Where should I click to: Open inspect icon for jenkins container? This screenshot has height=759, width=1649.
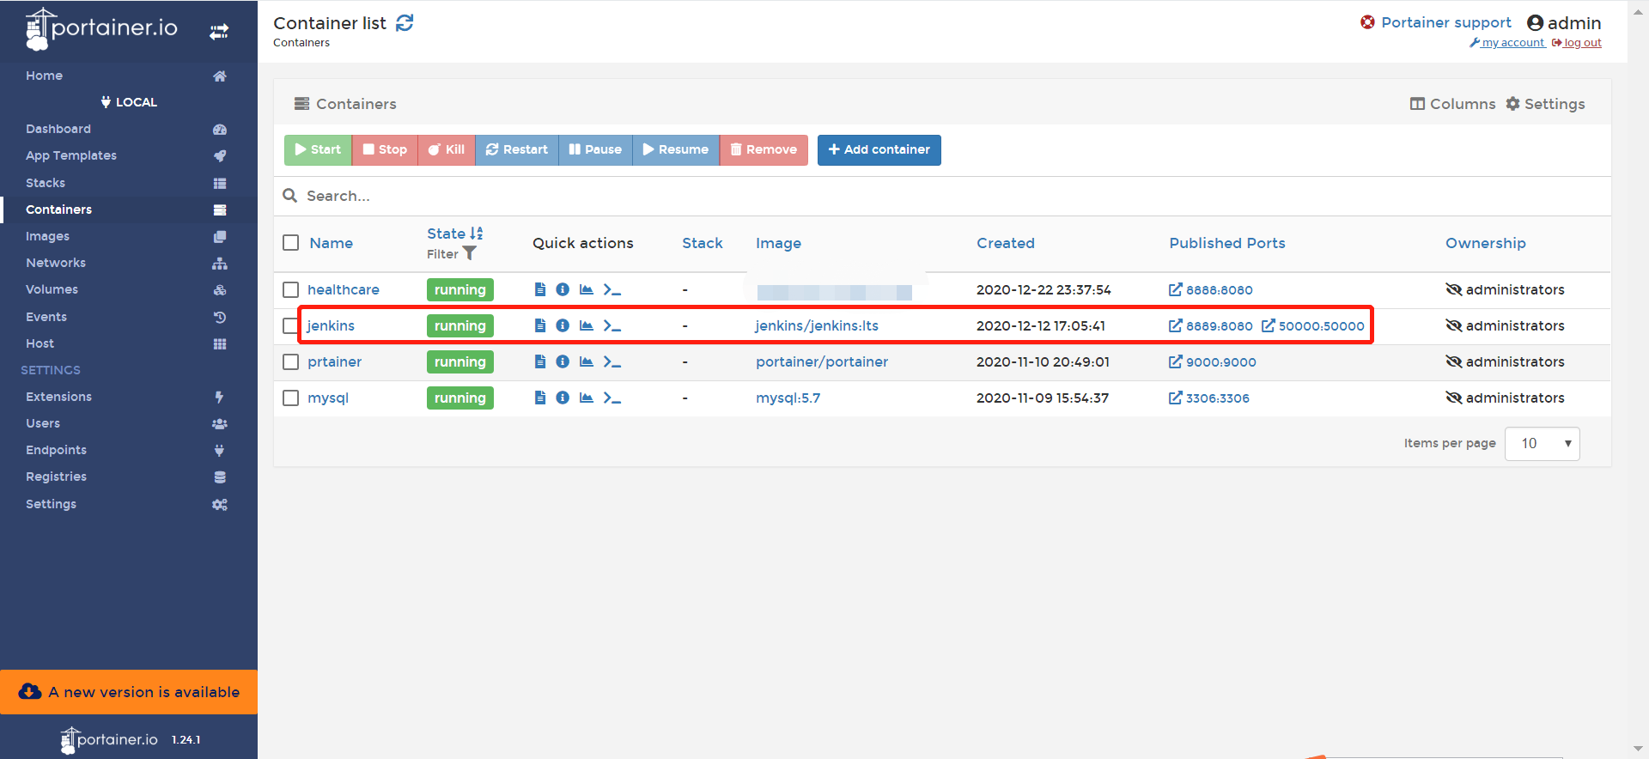(563, 325)
